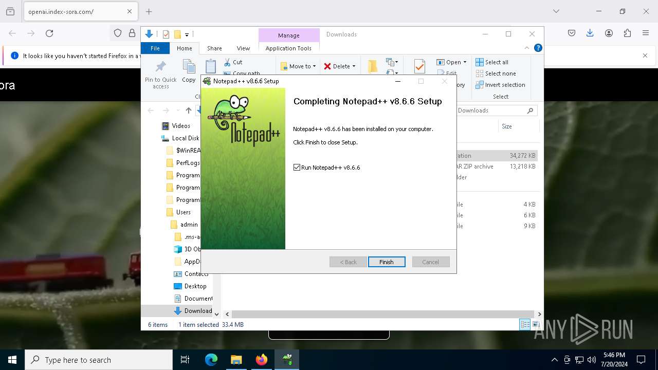
Task: Open the File tab in Explorer
Action: tap(155, 48)
